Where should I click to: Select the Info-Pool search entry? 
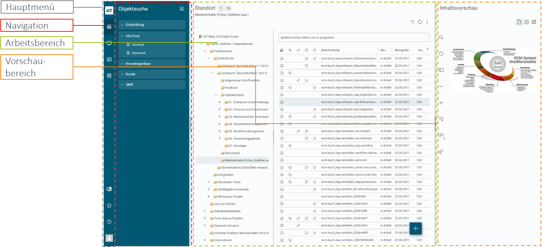137,45
